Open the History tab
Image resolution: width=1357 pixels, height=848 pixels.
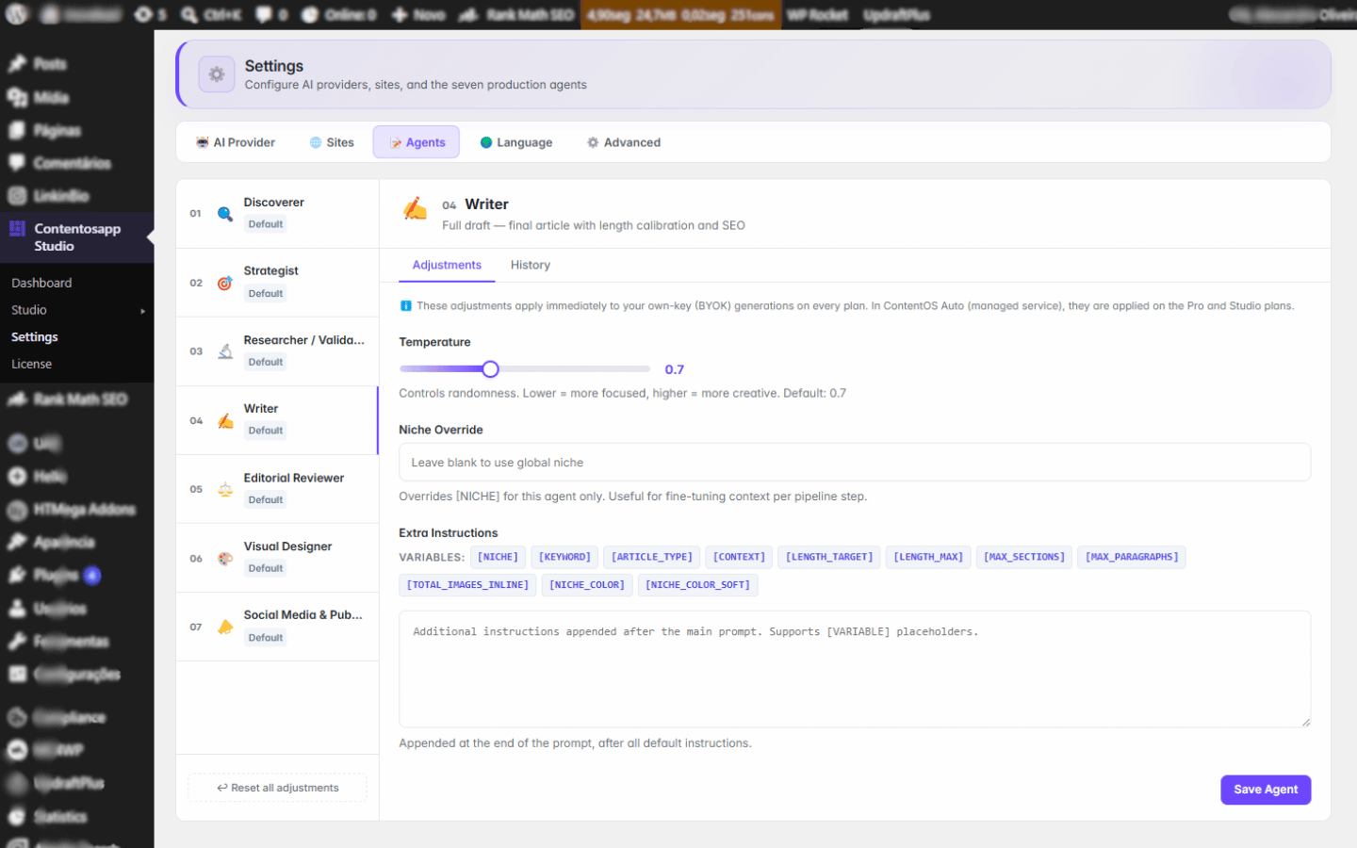point(531,266)
